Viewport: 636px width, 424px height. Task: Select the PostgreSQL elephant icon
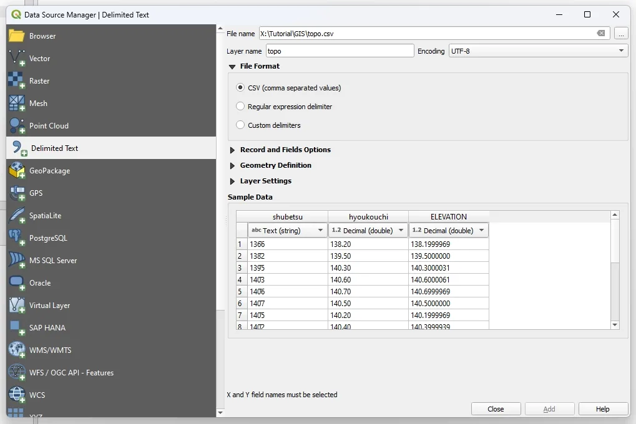click(x=17, y=238)
